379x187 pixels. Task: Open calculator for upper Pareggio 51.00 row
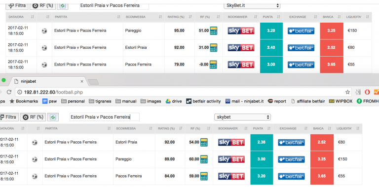tap(213, 31)
